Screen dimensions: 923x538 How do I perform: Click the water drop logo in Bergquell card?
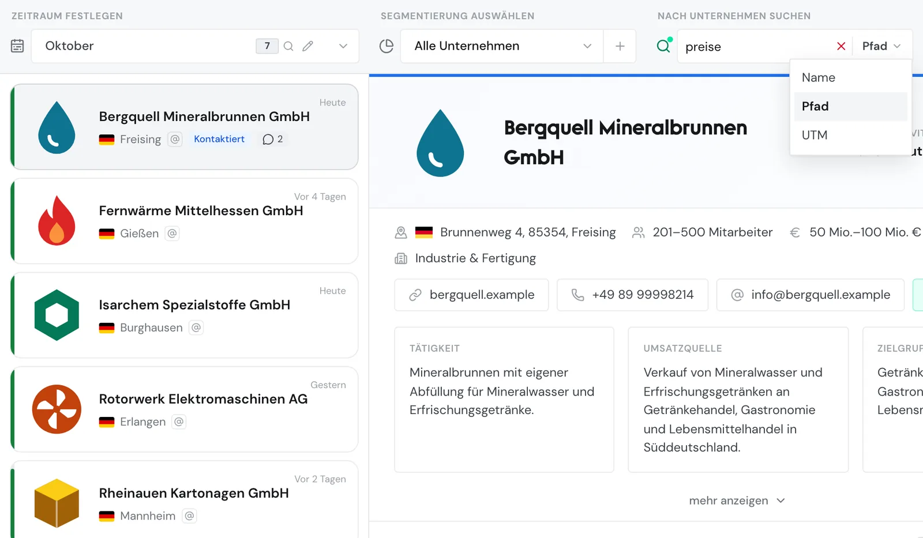[x=57, y=127]
